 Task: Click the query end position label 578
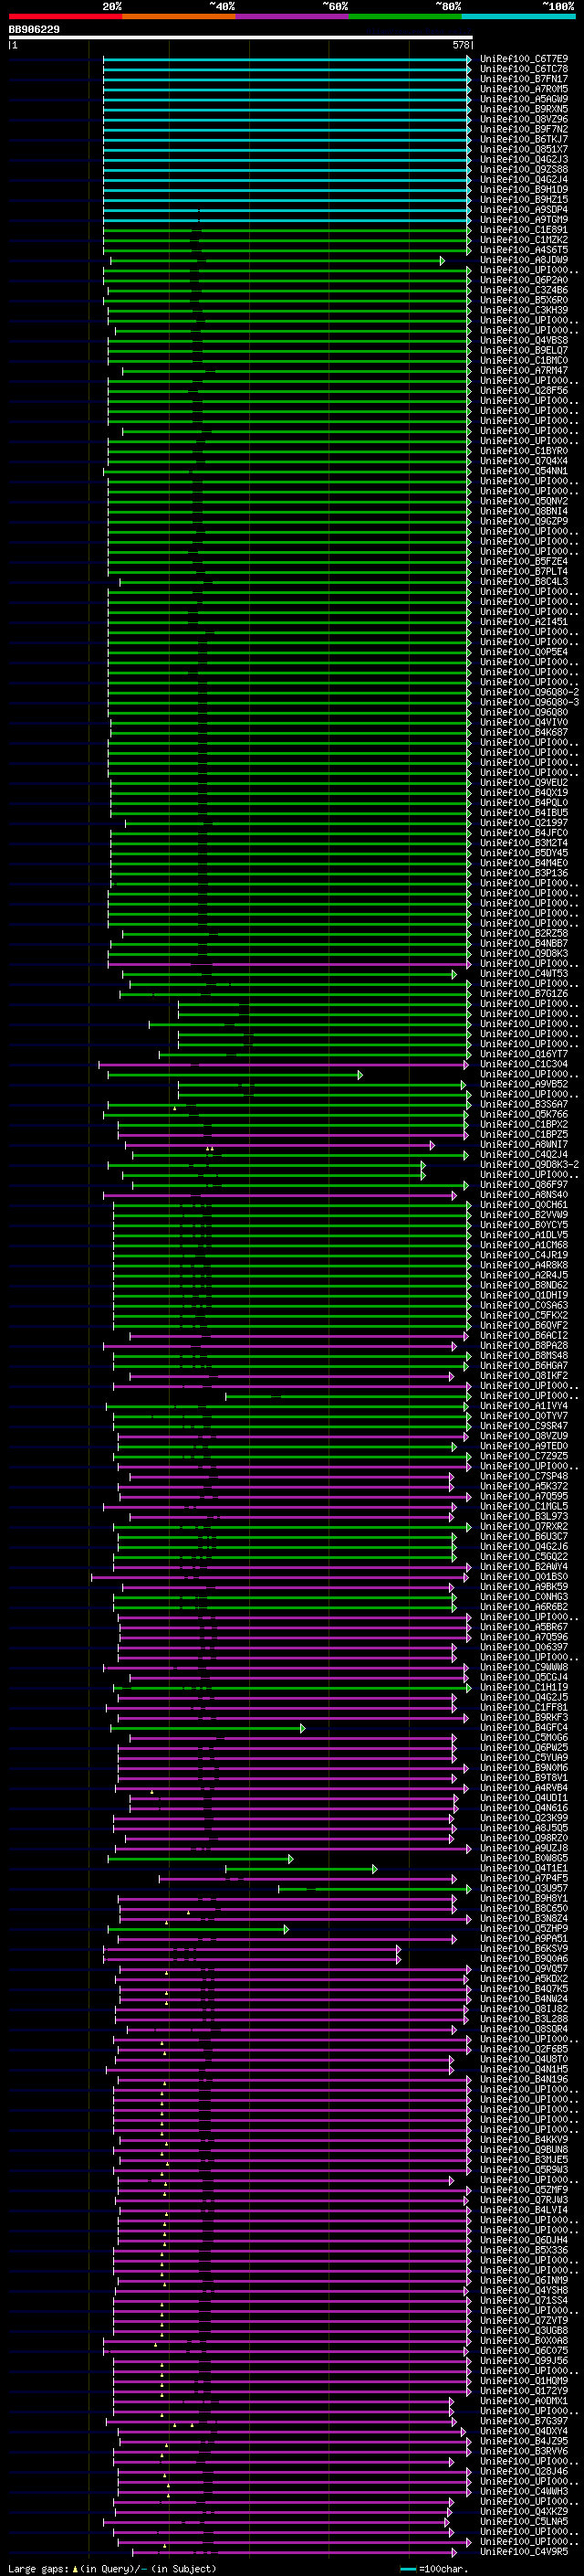click(x=461, y=45)
